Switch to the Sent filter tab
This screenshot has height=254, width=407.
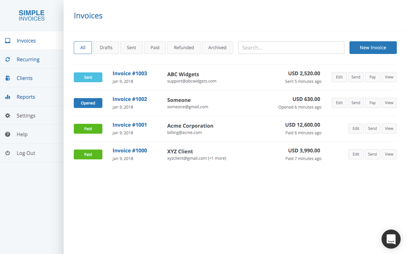tap(131, 47)
